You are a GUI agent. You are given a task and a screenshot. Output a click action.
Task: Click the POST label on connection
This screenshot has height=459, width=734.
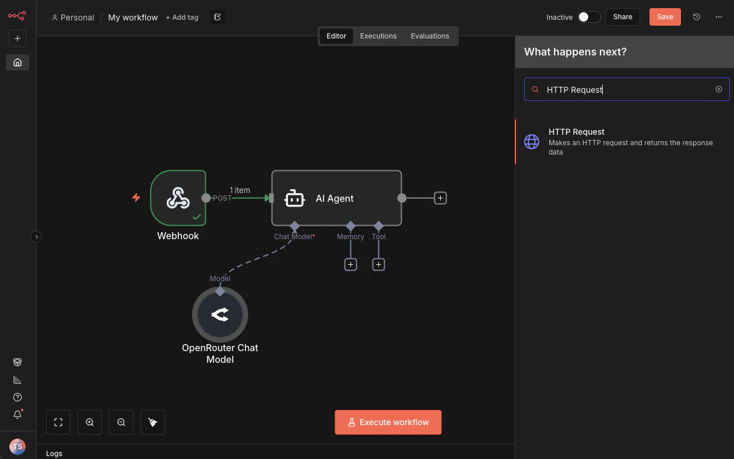[x=222, y=198]
